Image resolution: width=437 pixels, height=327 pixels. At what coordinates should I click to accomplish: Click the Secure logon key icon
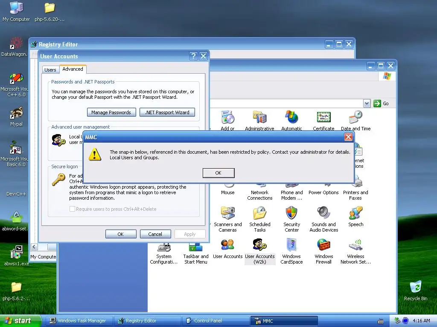coord(58,179)
